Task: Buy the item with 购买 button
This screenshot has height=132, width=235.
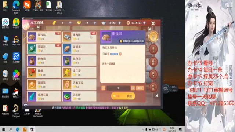Action: click(123, 96)
